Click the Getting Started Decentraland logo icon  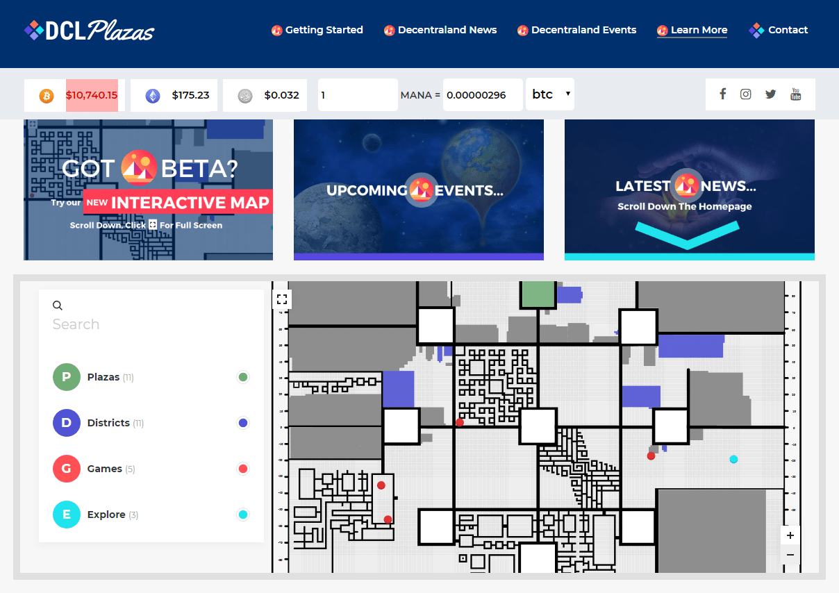coord(276,30)
